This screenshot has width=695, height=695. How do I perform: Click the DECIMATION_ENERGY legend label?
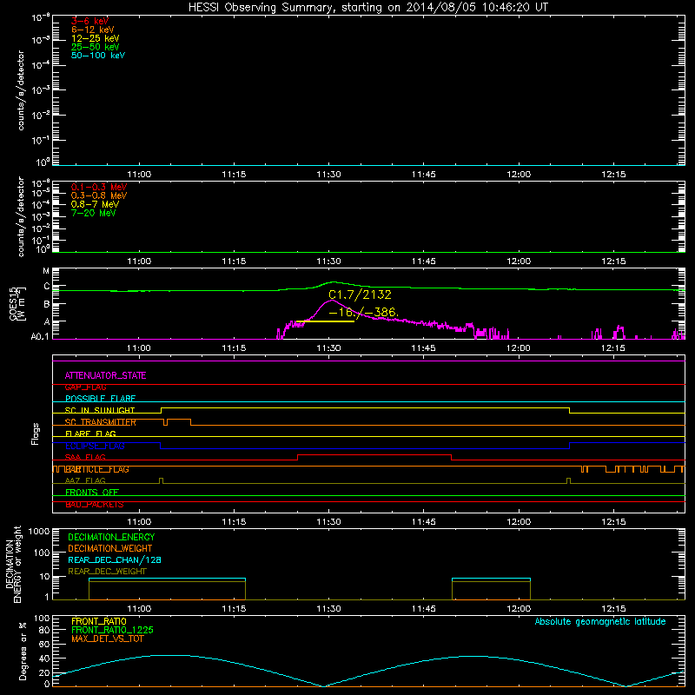111,537
